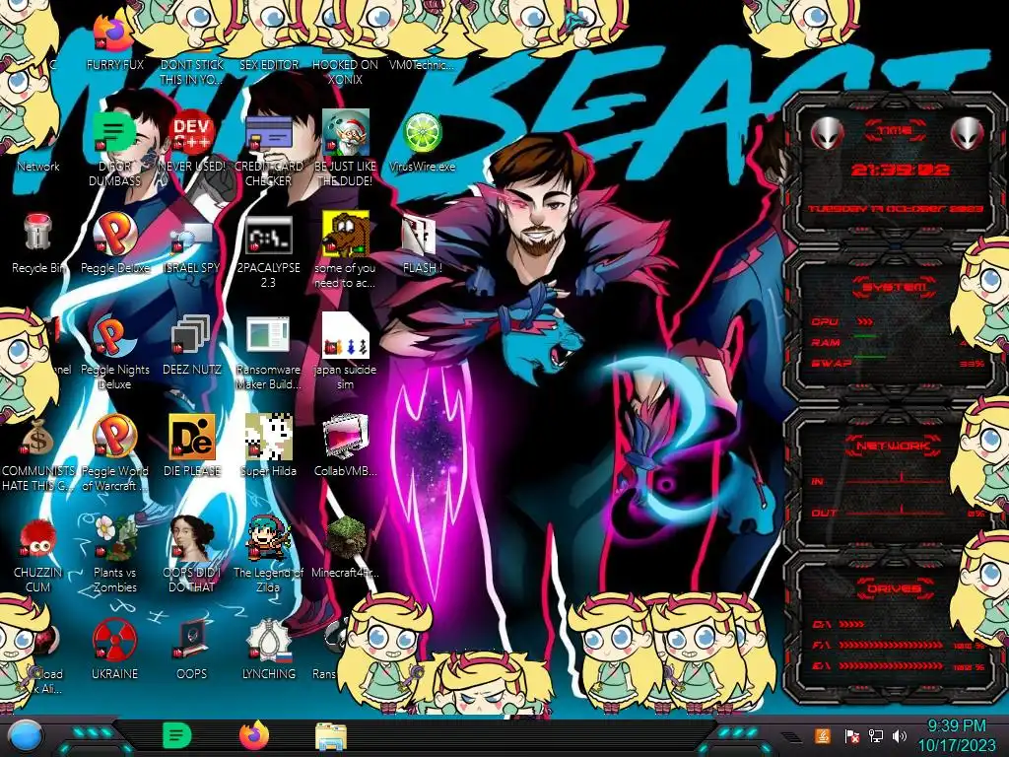1009x757 pixels.
Task: Open the green app pinned on taskbar
Action: point(177,735)
